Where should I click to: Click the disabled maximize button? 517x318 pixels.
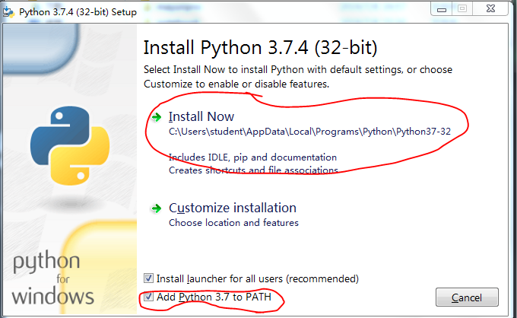click(462, 9)
